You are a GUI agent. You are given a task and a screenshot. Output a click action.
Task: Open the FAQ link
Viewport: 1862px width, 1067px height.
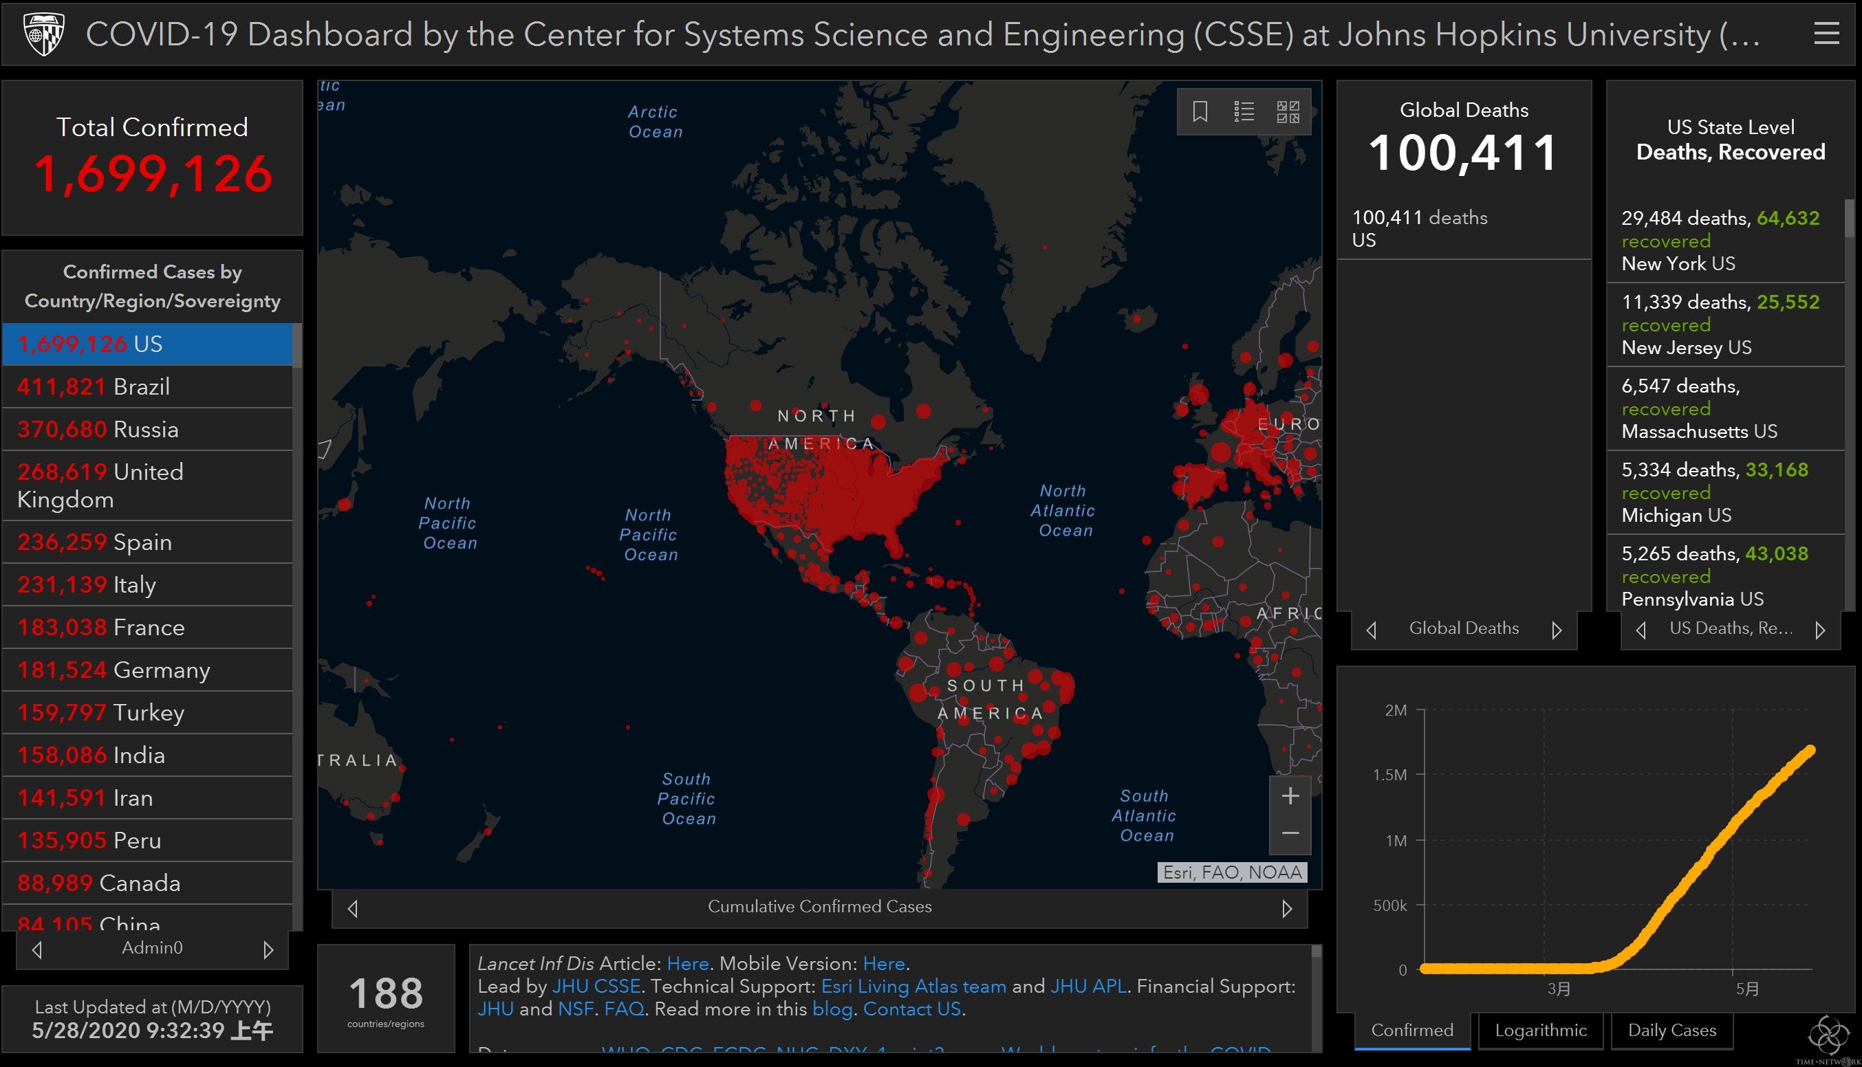pyautogui.click(x=624, y=1009)
